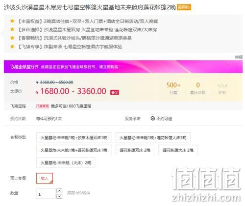Viewport: 245px width, 206px height.
Task: Select package 火星基地-未来舱1晚+独栋木屋双床1晚
Action: click(x=74, y=138)
